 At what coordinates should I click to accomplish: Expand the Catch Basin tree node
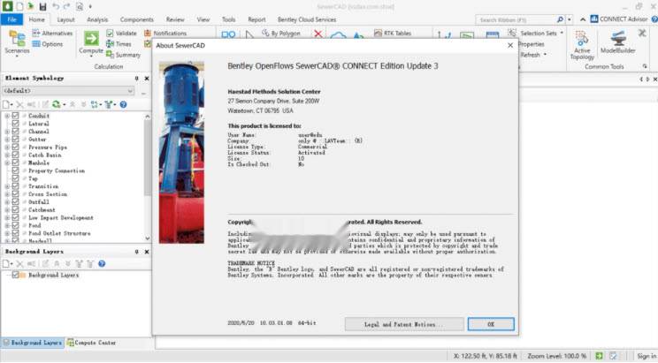[7, 155]
